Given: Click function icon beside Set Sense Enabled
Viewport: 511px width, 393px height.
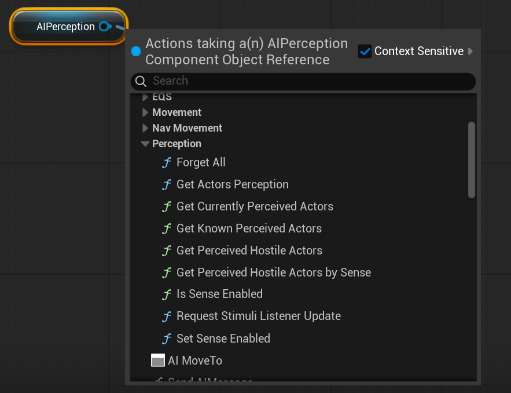Looking at the screenshot, I should [167, 339].
